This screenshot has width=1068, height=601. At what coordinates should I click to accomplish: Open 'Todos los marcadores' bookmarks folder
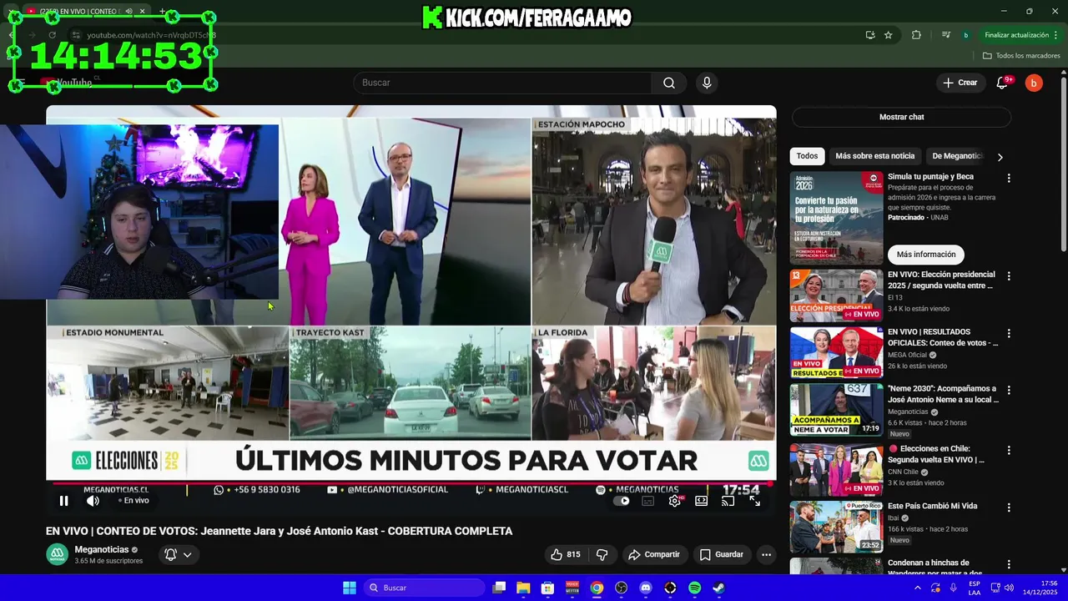pos(1021,56)
